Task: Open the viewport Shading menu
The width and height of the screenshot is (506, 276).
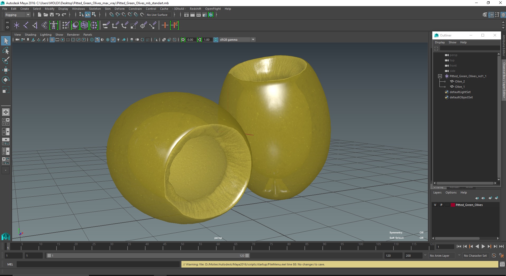Action: (30, 35)
